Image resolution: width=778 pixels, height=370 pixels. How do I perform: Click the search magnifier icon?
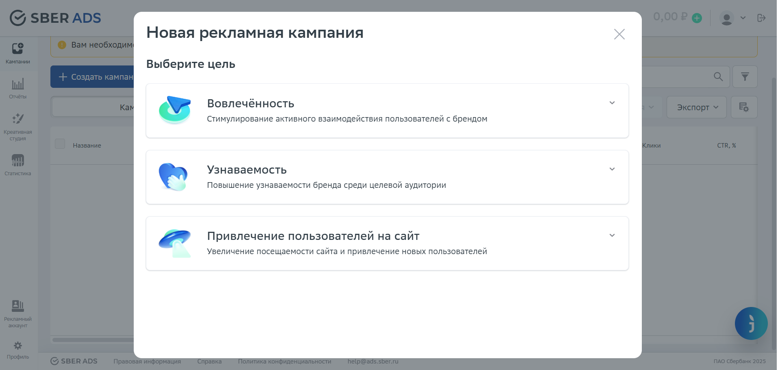coord(717,76)
